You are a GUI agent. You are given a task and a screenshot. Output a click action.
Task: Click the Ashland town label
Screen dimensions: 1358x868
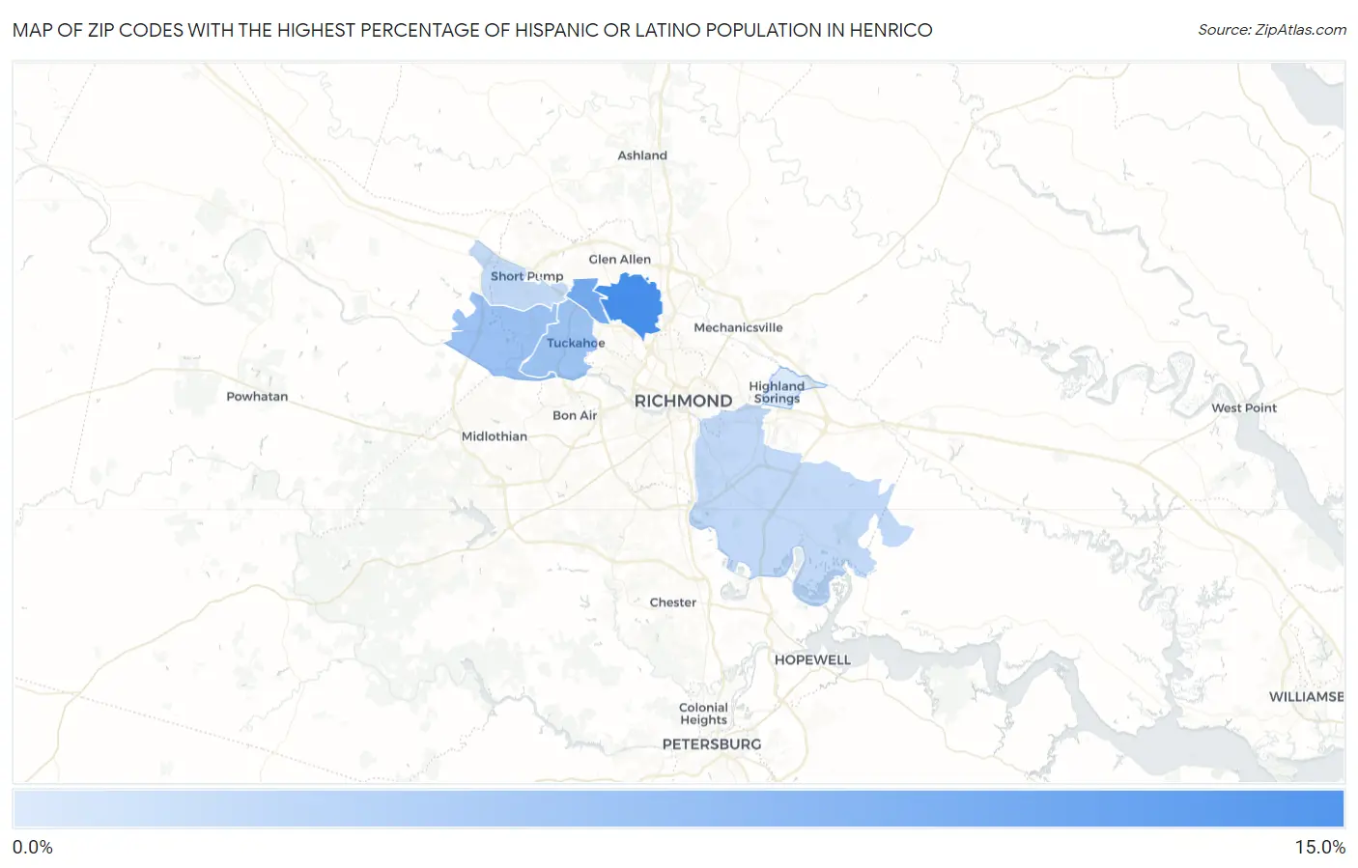pyautogui.click(x=642, y=155)
